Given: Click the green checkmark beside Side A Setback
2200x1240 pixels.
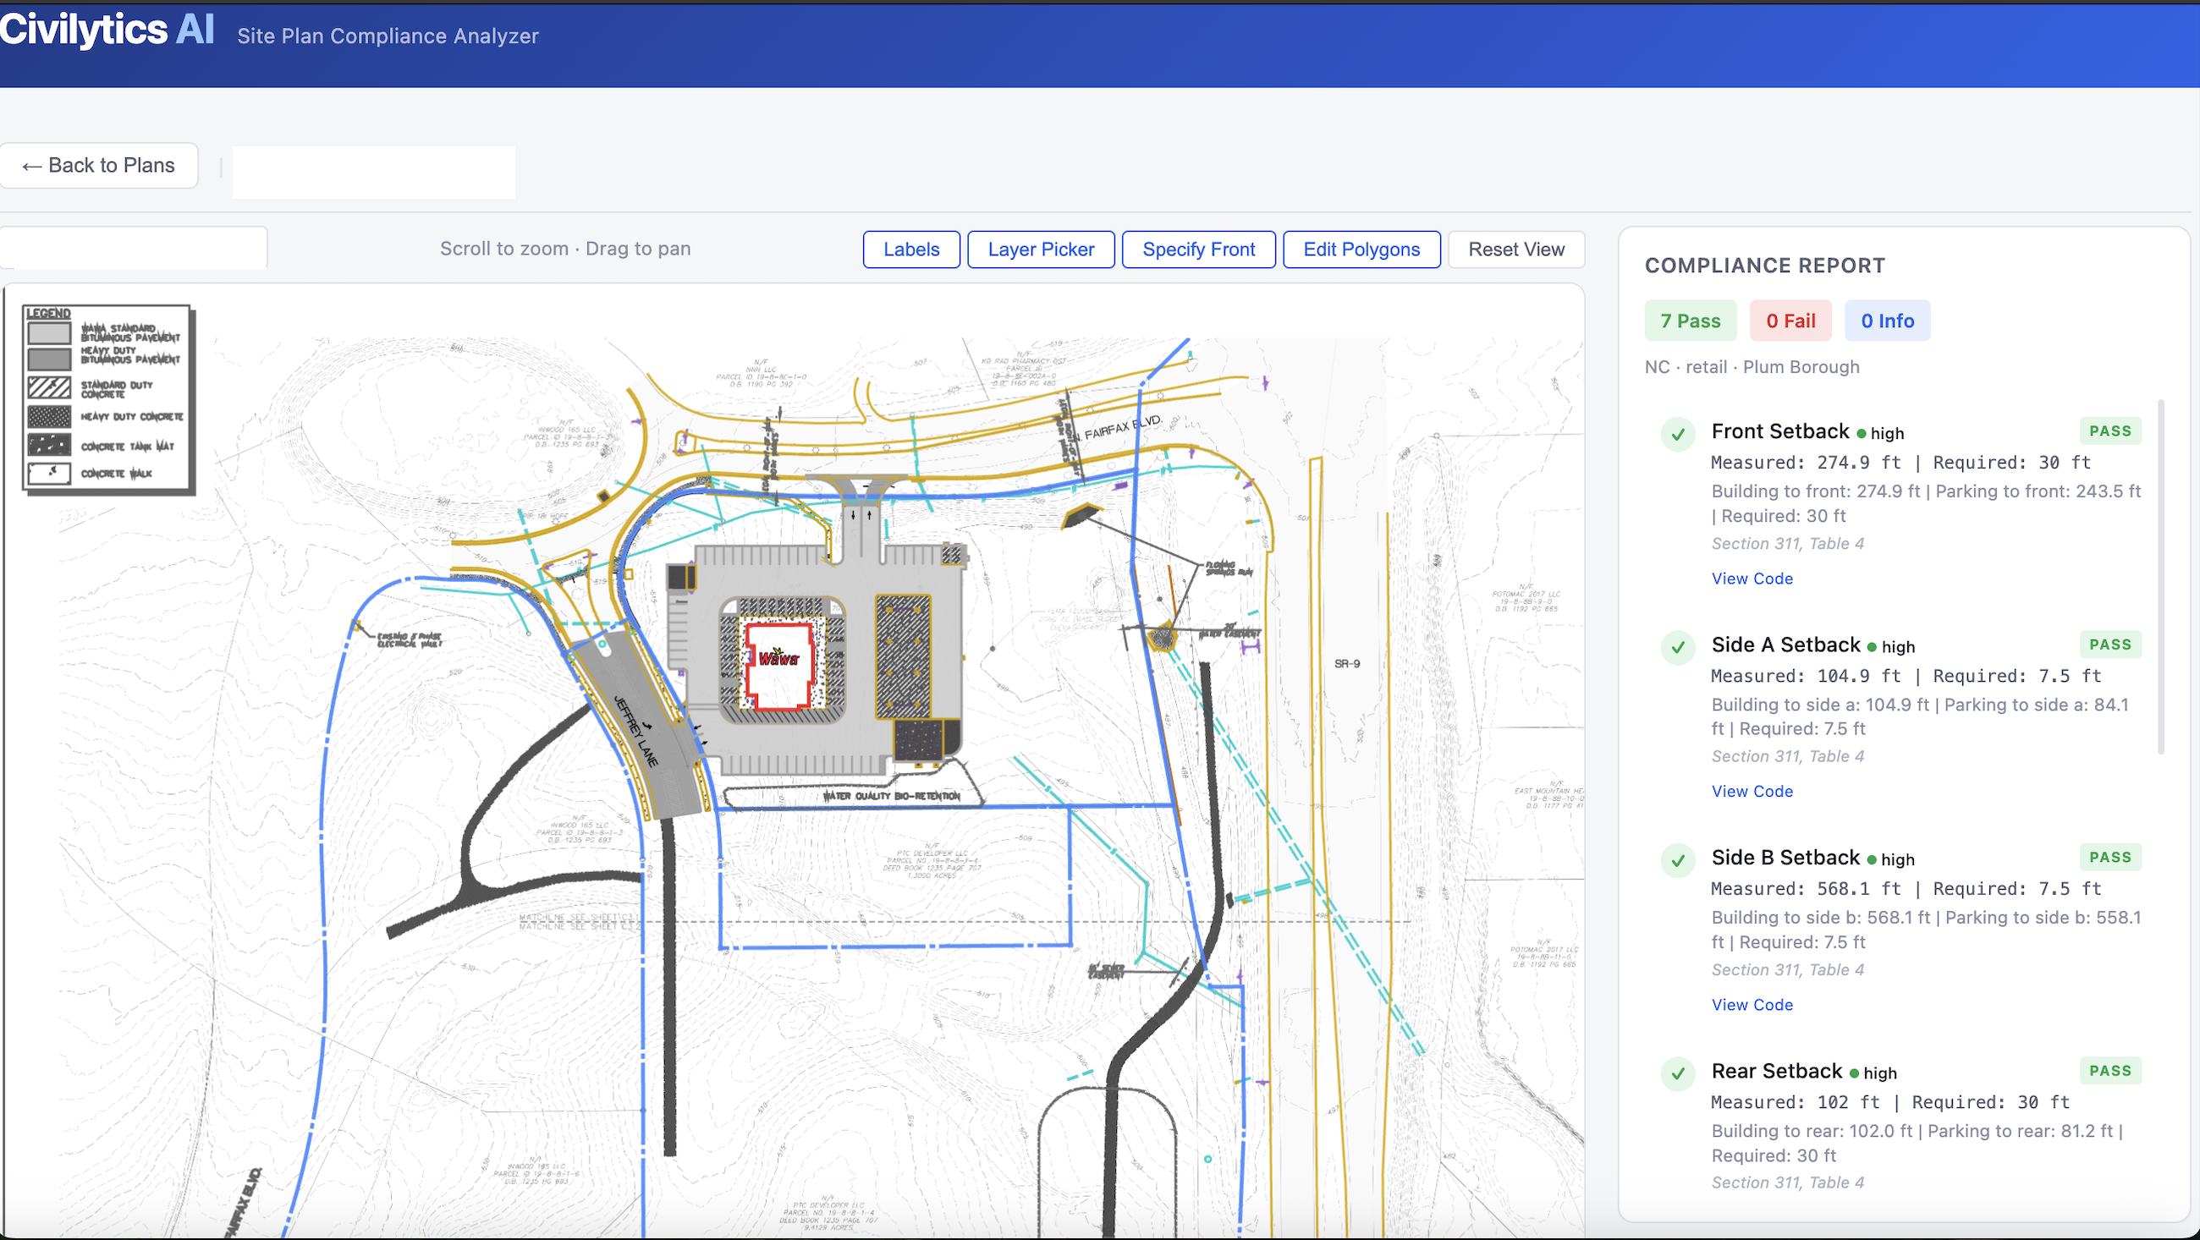Looking at the screenshot, I should pyautogui.click(x=1677, y=647).
